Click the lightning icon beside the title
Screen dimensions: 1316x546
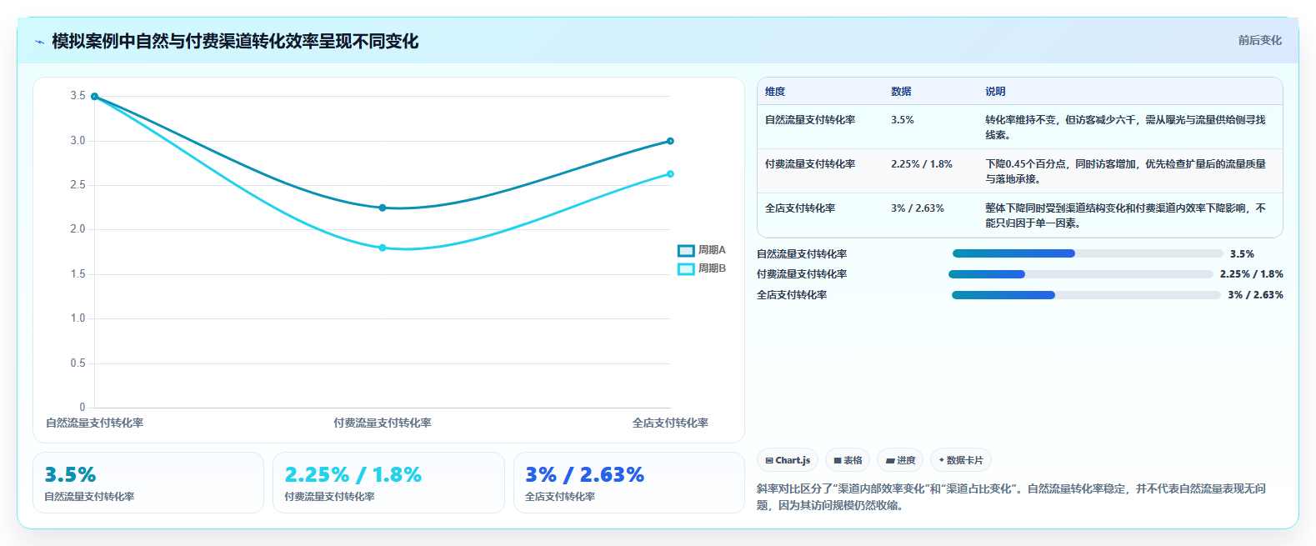pyautogui.click(x=39, y=42)
